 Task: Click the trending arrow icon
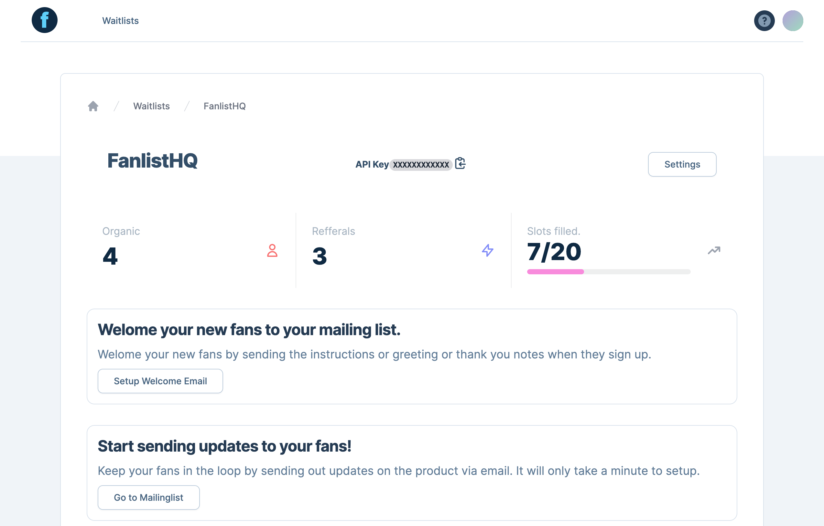tap(714, 250)
